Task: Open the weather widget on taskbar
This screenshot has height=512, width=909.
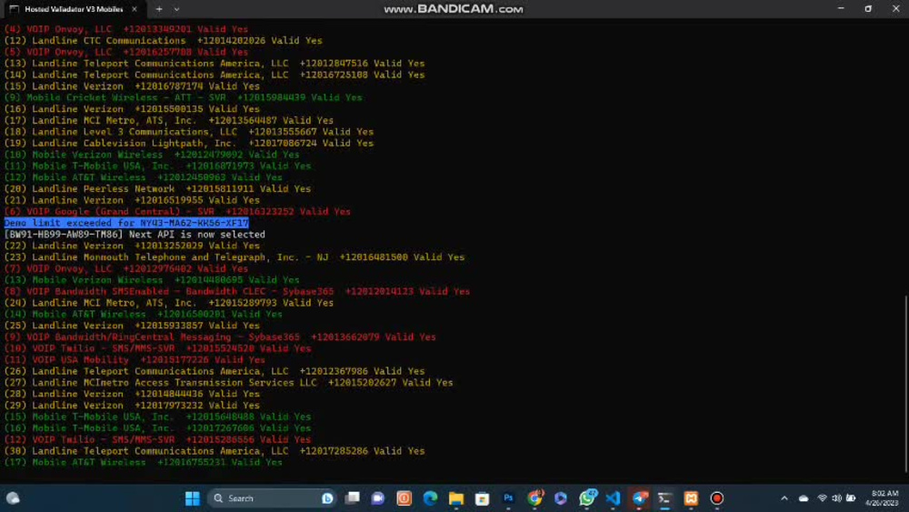Action: [x=13, y=498]
